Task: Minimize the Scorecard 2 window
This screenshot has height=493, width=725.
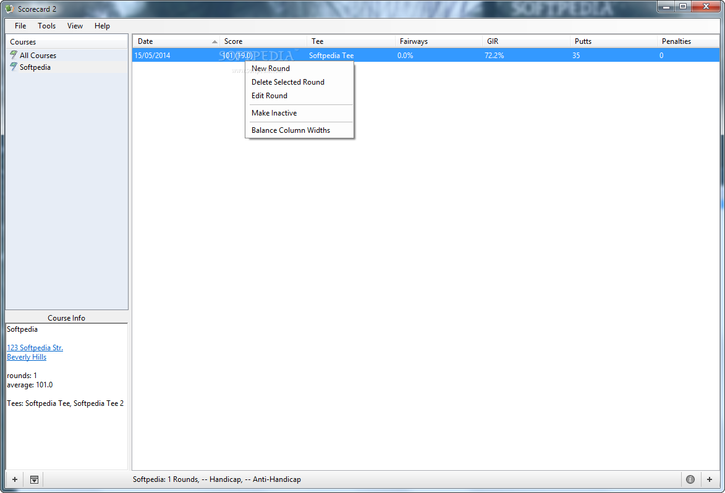Action: (x=666, y=6)
